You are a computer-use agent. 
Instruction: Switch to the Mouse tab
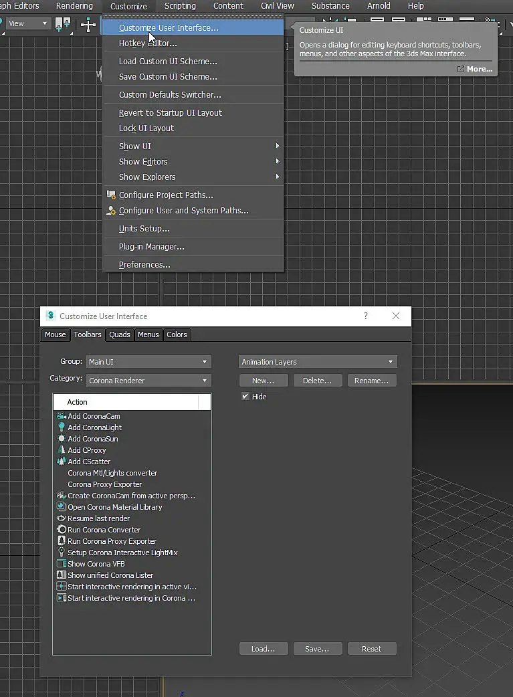coord(55,334)
